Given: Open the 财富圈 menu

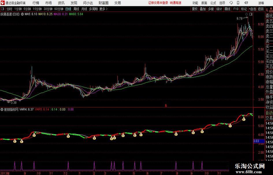Looking at the screenshot, I should point(103,3).
